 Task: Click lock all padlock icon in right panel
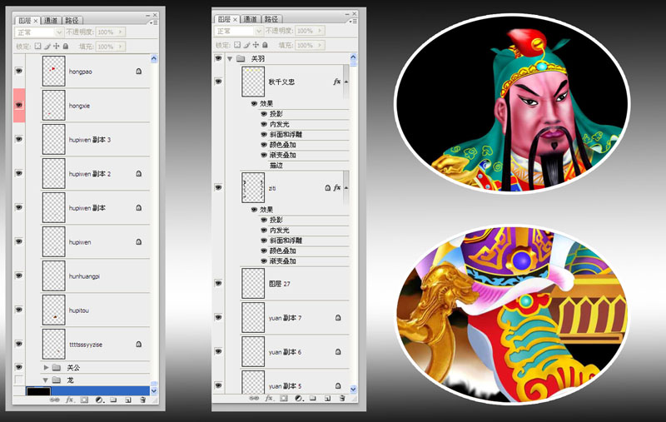[x=265, y=45]
